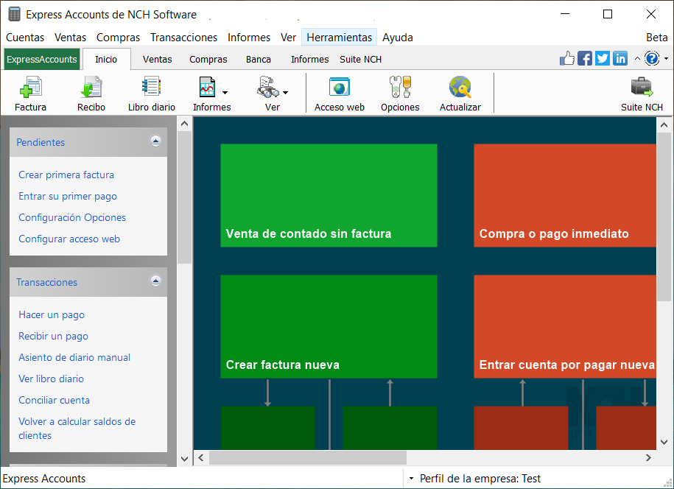
Task: Click Entrar su primer pago link
Action: (x=68, y=197)
